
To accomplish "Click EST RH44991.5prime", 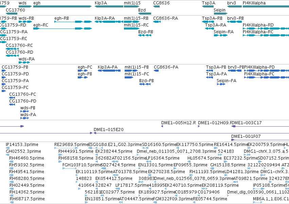I will pos(76,151).
